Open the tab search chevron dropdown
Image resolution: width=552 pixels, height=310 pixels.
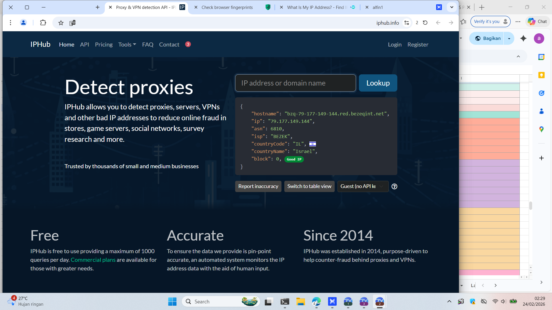(452, 7)
